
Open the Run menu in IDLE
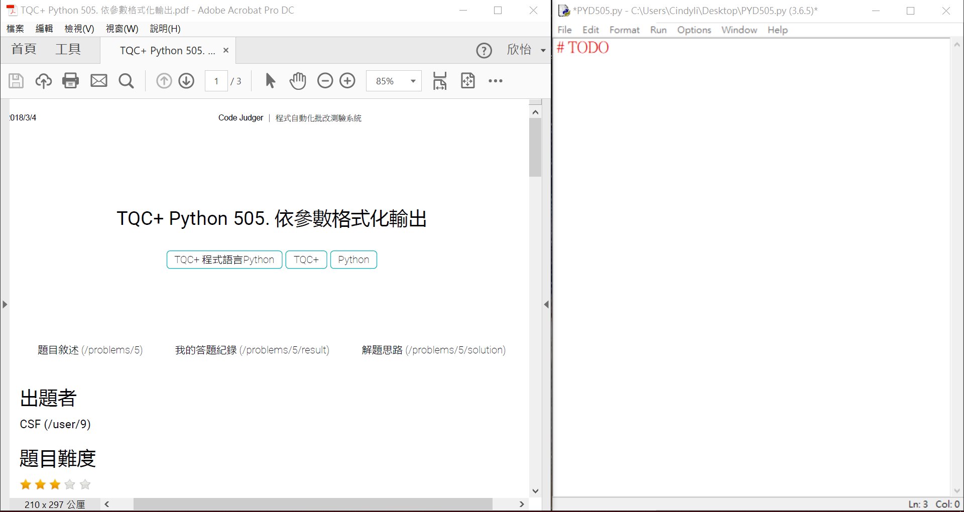click(x=658, y=30)
